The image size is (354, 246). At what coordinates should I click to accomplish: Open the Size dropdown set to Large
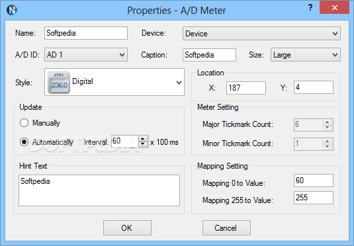(x=306, y=55)
